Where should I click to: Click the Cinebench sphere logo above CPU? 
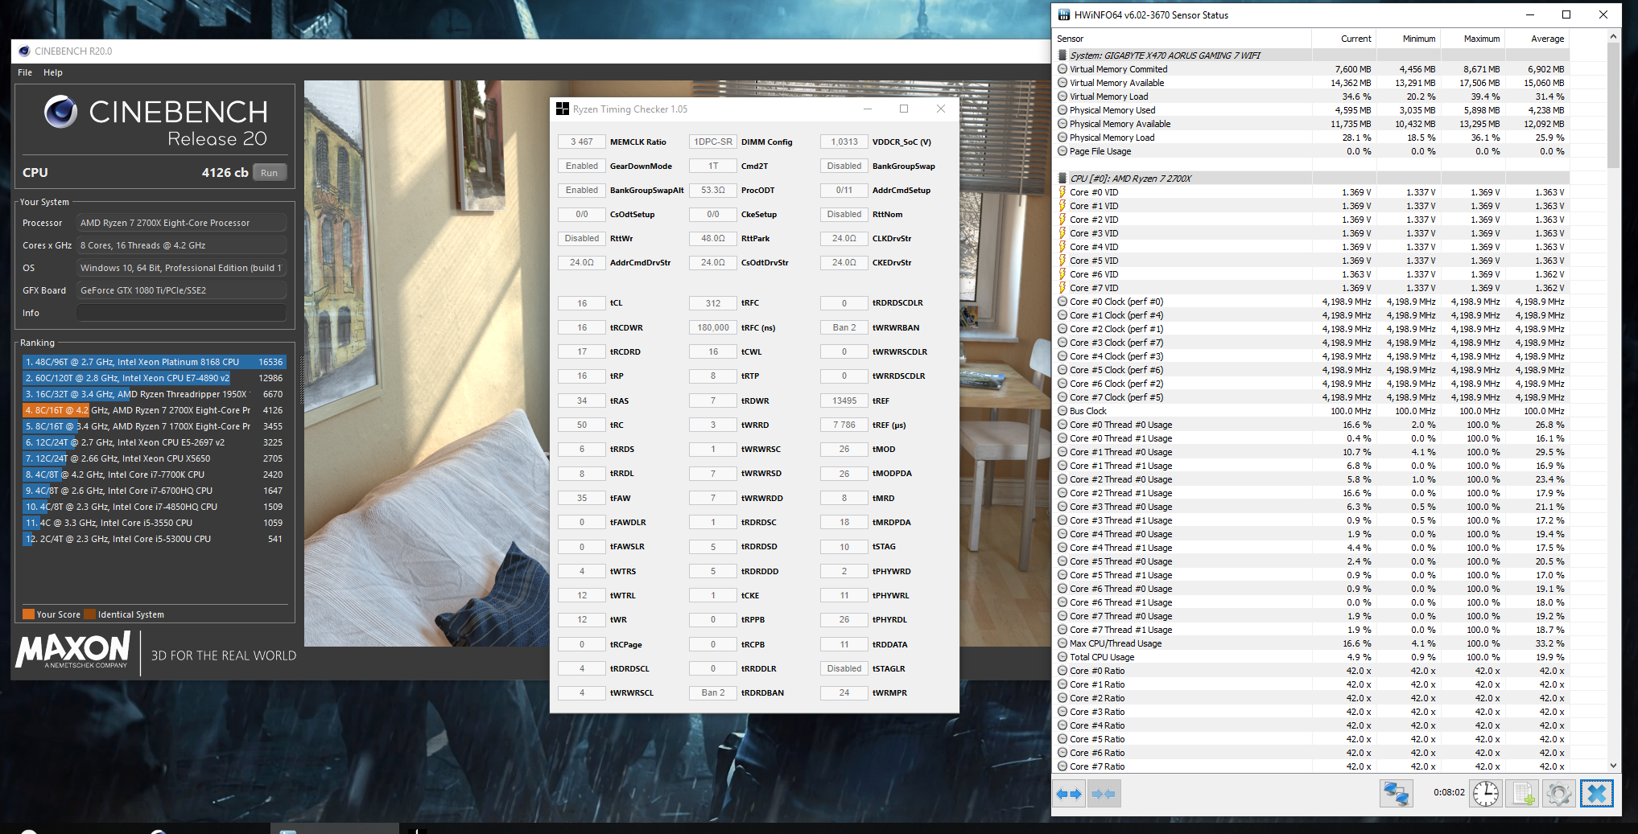(x=60, y=112)
